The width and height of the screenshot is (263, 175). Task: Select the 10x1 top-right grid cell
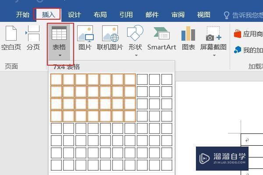[x=167, y=79]
